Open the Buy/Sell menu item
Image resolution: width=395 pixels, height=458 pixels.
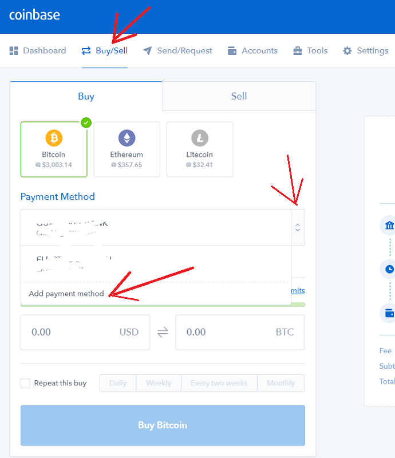(x=105, y=51)
